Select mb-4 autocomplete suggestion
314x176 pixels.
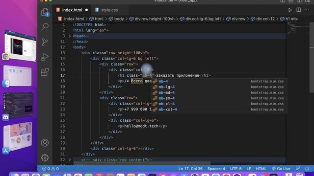point(219,81)
